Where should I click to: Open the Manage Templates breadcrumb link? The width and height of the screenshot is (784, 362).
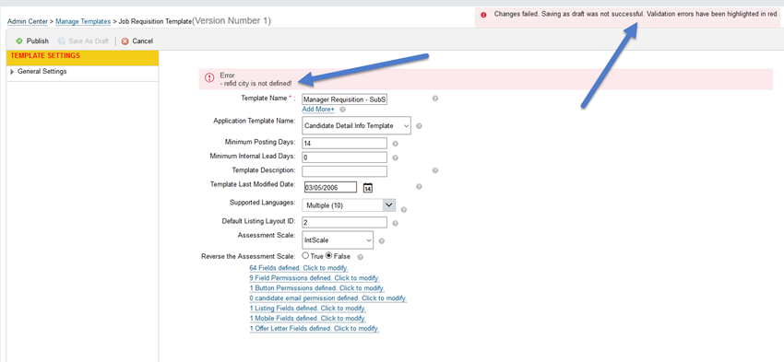click(x=83, y=21)
